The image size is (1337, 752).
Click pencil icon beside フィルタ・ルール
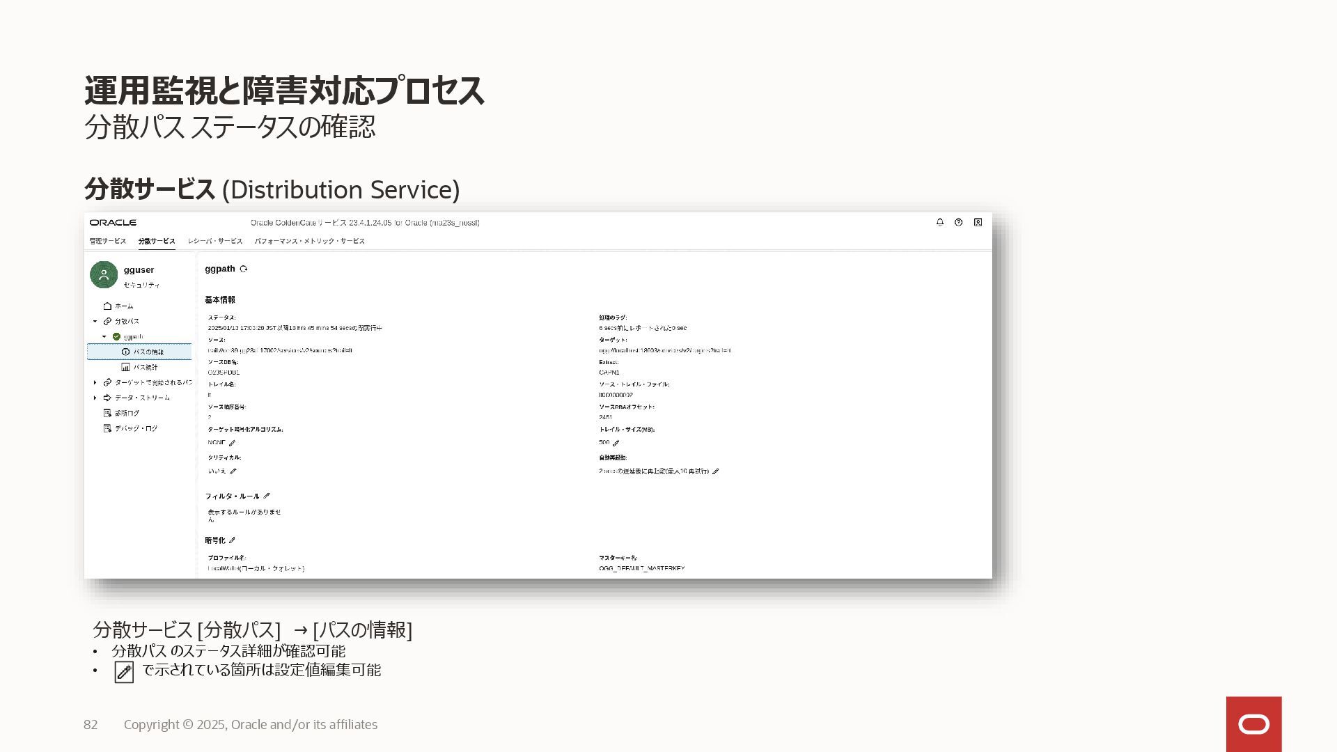(267, 496)
